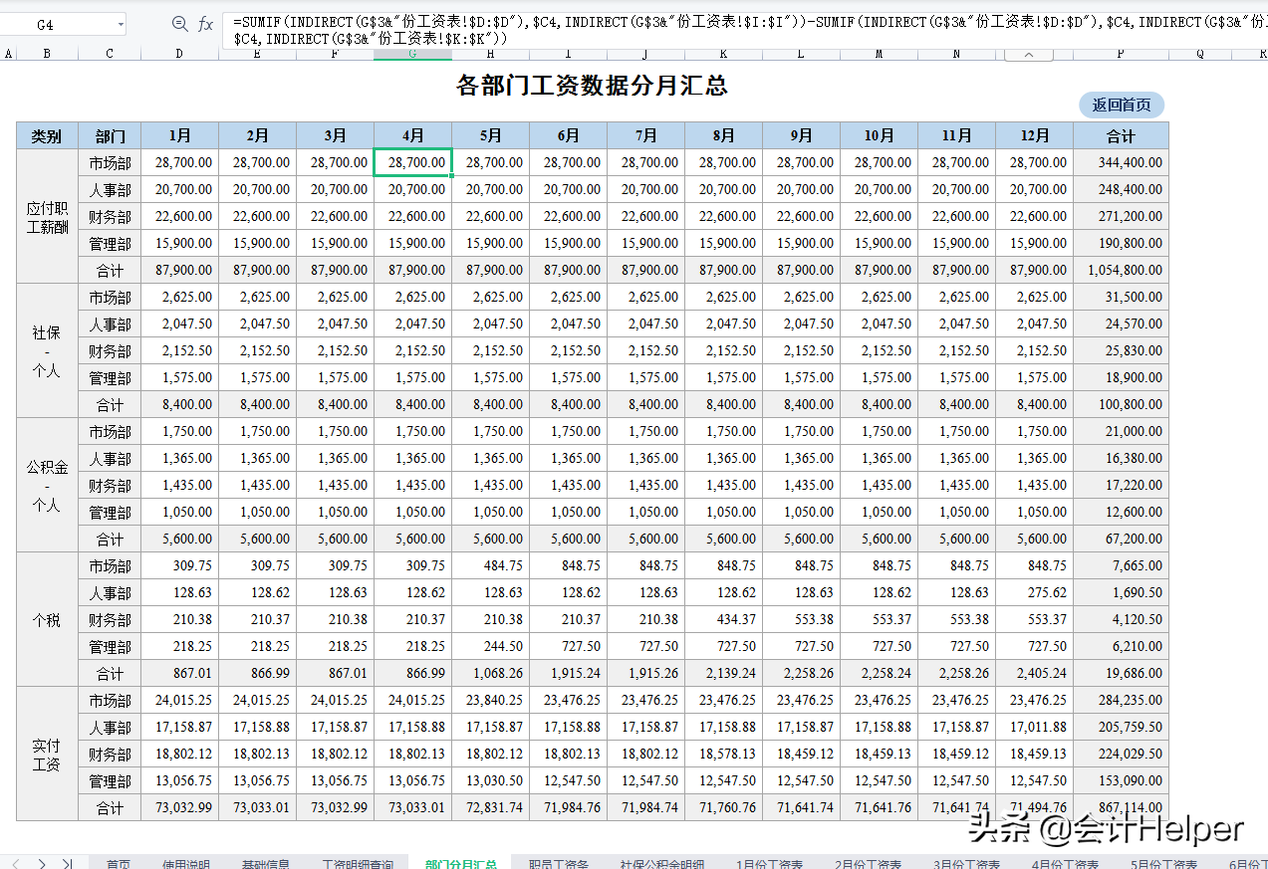This screenshot has height=869, width=1268.
Task: Click the 类别 header cell
Action: 47,135
